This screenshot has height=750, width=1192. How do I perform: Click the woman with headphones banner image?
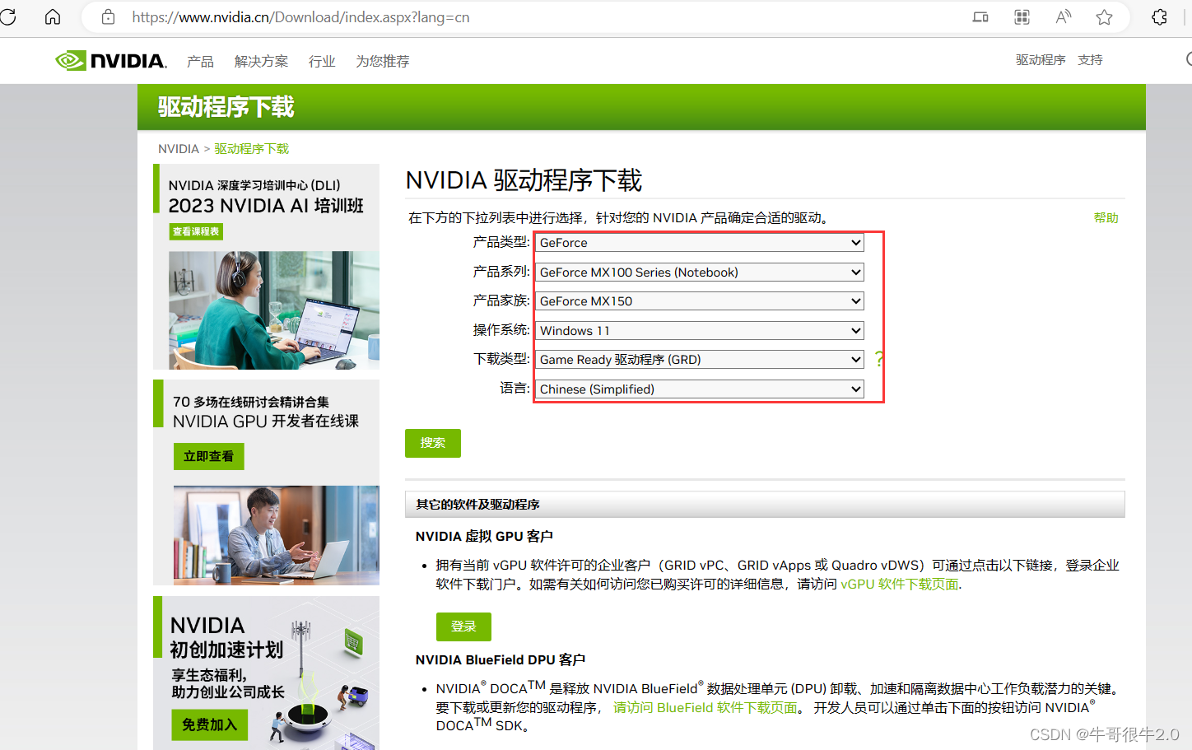[x=274, y=310]
